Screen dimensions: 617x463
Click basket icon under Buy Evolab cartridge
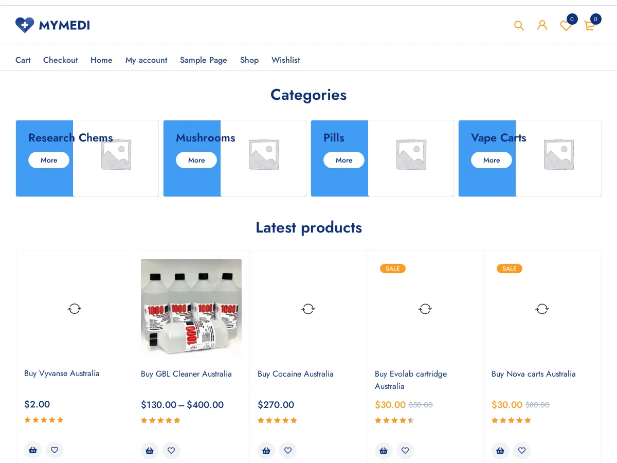384,451
